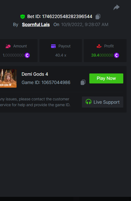Click the currency coin beside the Profit value
131x201 pixels.
[x=116, y=55]
